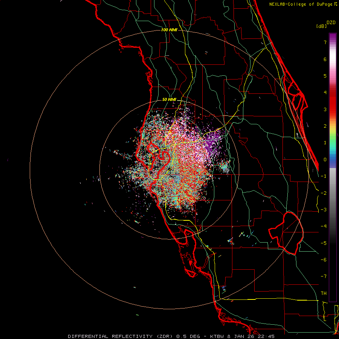
Task: Click the '100 NMI' range ring label
Action: pyautogui.click(x=169, y=30)
